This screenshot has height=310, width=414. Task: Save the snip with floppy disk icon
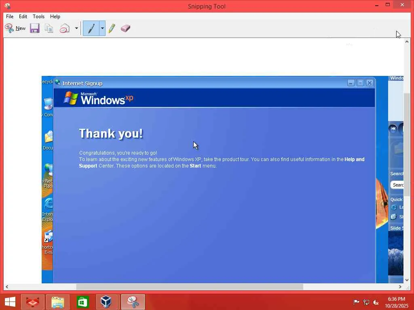tap(35, 28)
